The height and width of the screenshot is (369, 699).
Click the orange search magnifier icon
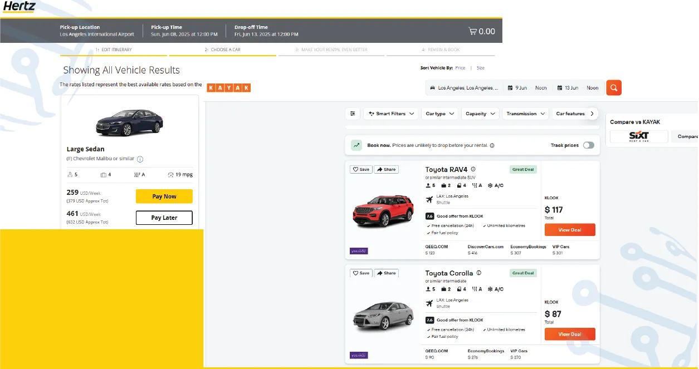[x=613, y=87]
